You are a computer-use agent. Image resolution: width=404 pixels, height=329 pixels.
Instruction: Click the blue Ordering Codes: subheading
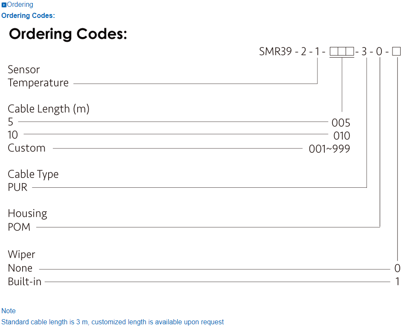coord(28,16)
